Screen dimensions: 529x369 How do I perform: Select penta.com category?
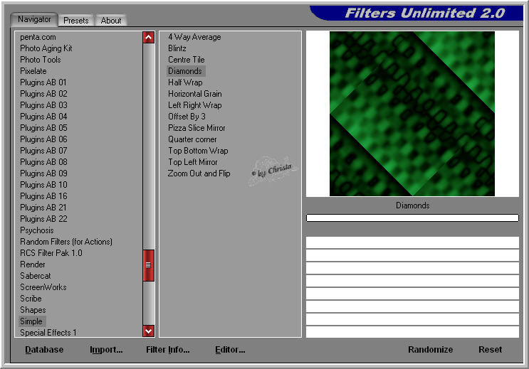[38, 37]
